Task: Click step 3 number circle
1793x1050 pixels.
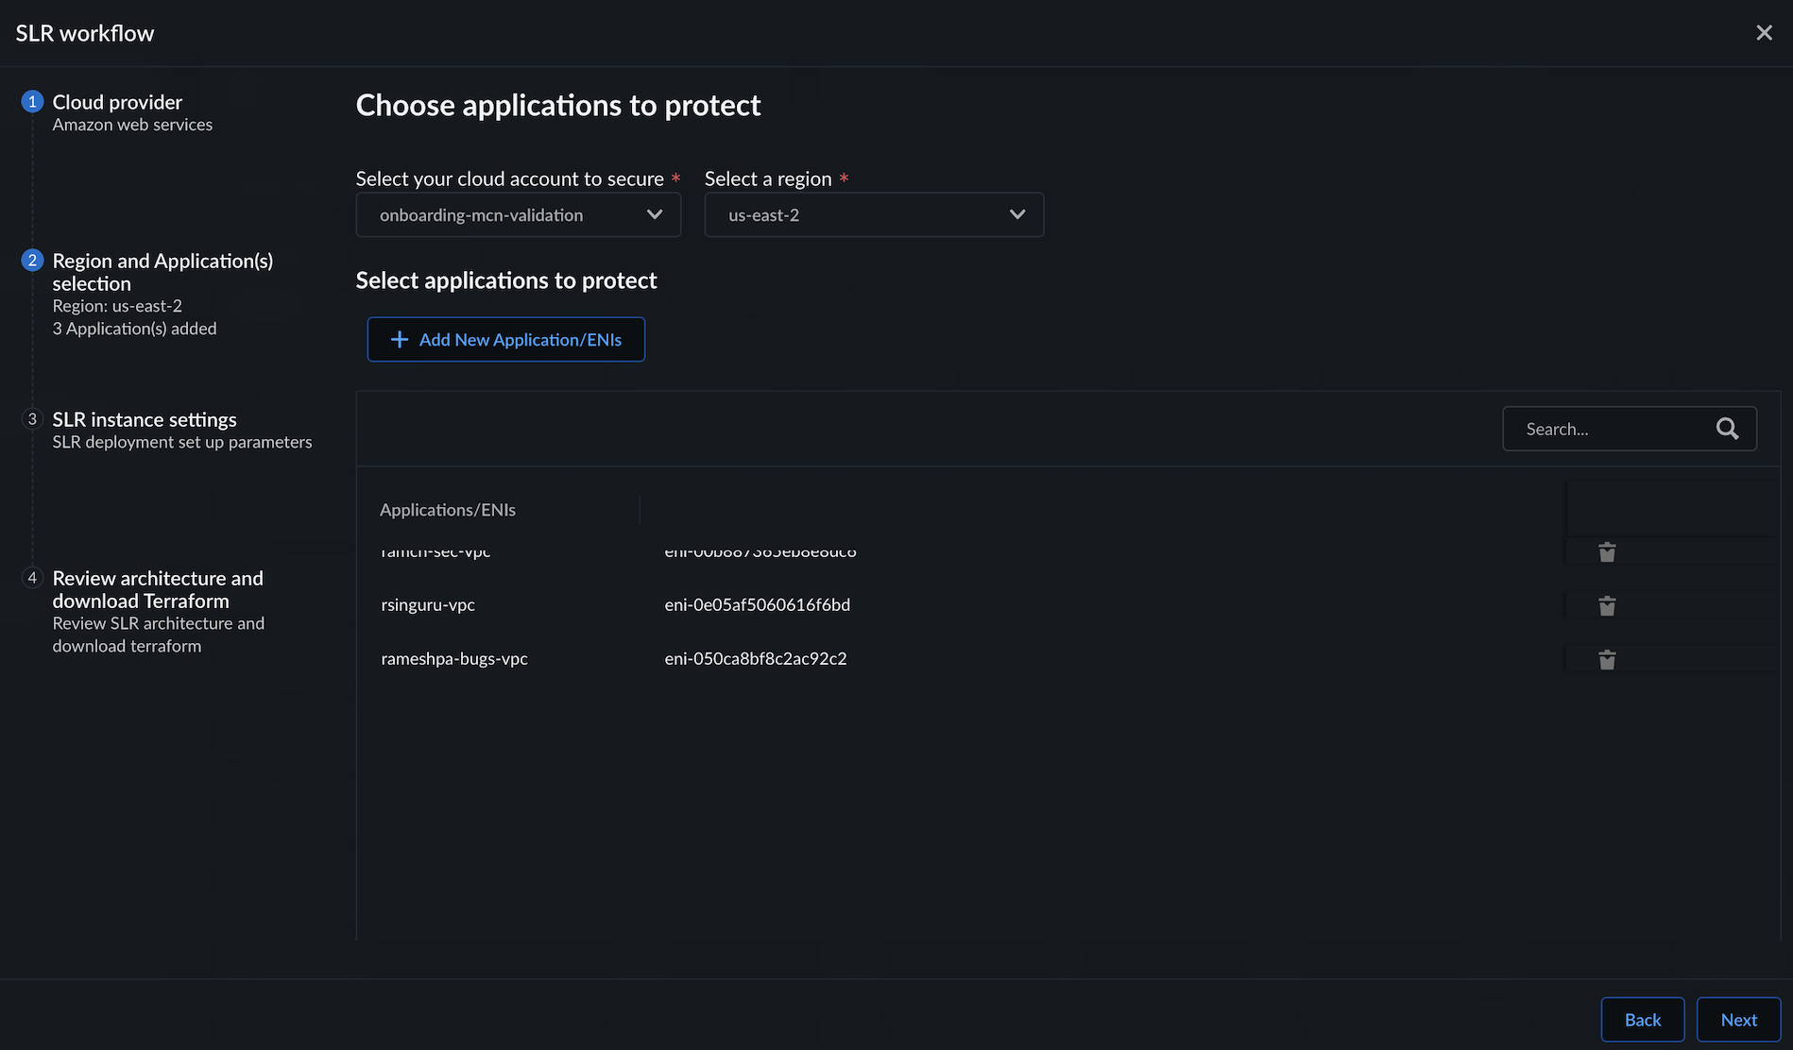Action: coord(32,418)
